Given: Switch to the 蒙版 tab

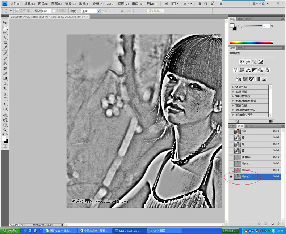Looking at the screenshot, I should tap(240, 48).
